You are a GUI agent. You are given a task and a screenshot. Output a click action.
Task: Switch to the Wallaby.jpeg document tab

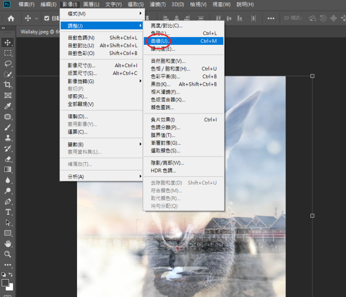click(x=38, y=32)
